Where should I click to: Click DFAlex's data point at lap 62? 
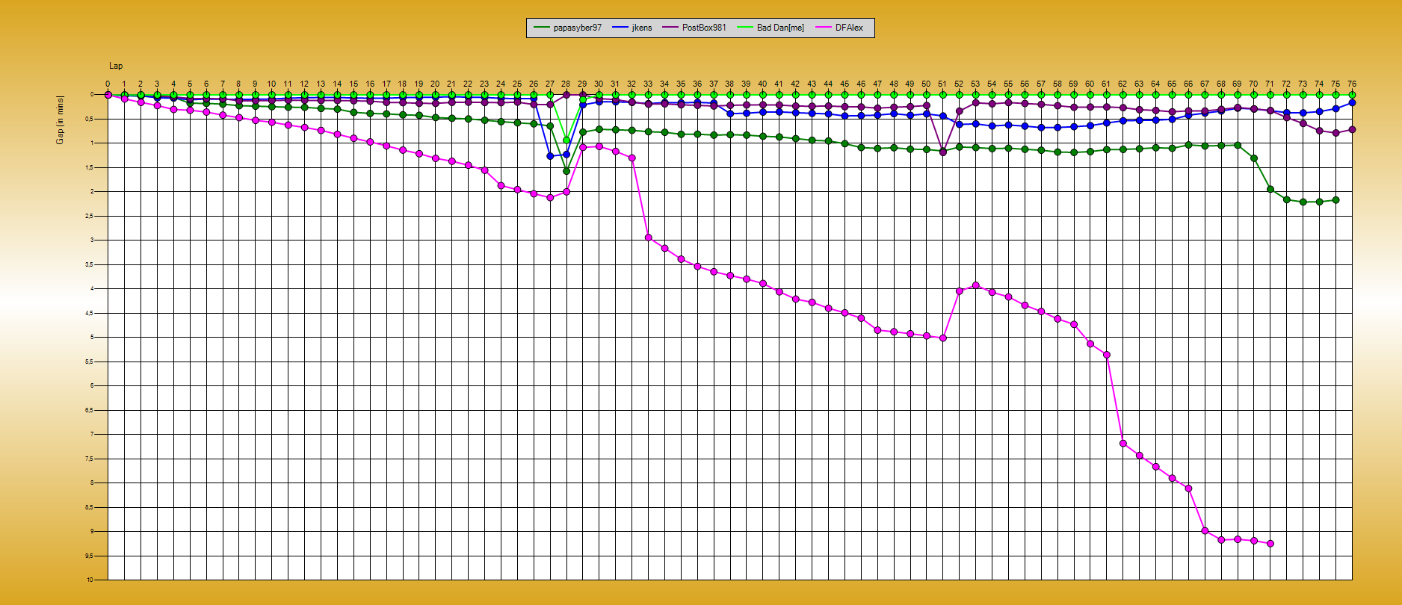click(x=1122, y=444)
